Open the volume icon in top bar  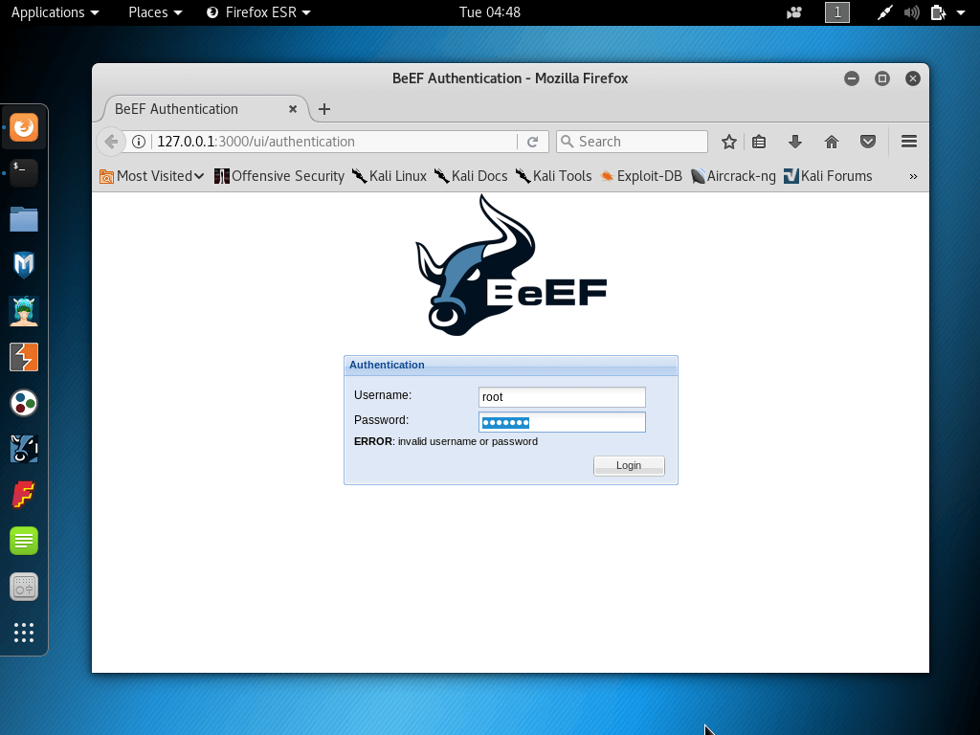coord(911,12)
